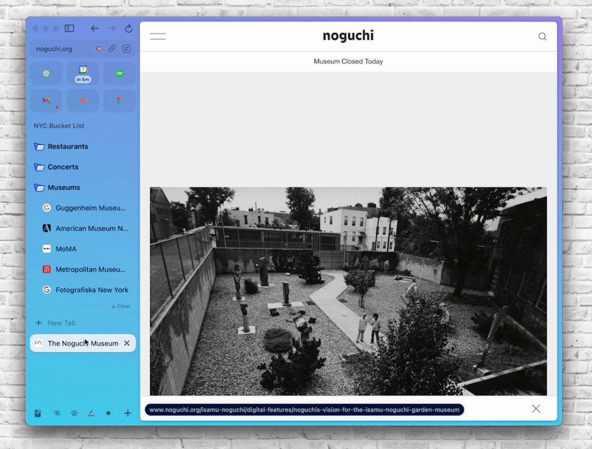Click the Guggenheim tab Google favicon
Viewport: 592px width, 449px height.
point(46,208)
